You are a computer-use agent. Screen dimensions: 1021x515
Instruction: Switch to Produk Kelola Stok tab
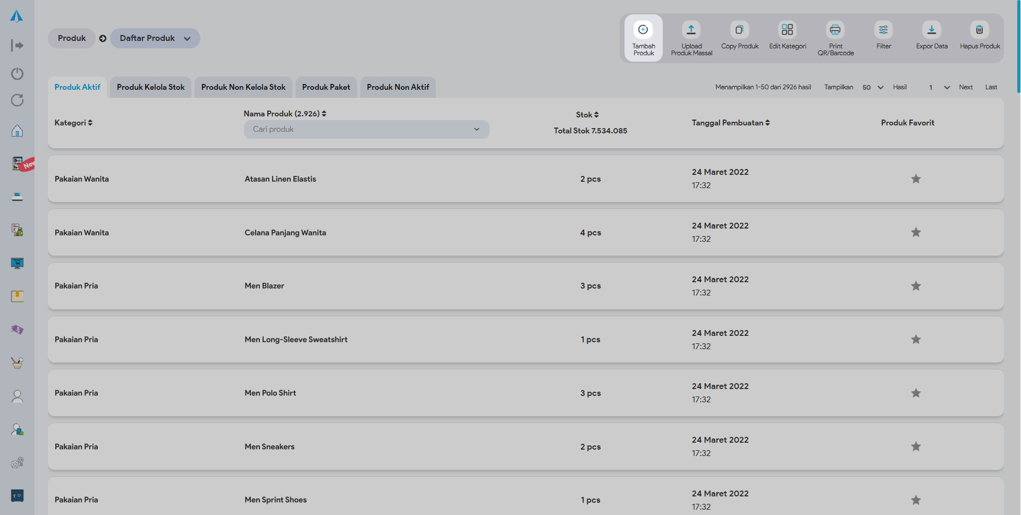click(150, 87)
